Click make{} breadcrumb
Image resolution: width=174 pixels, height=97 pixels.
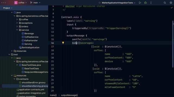[x=53, y=95]
